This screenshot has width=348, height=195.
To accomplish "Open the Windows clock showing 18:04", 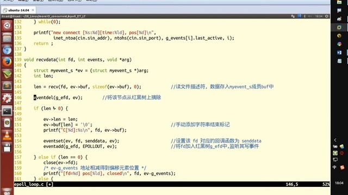I will pos(339,183).
